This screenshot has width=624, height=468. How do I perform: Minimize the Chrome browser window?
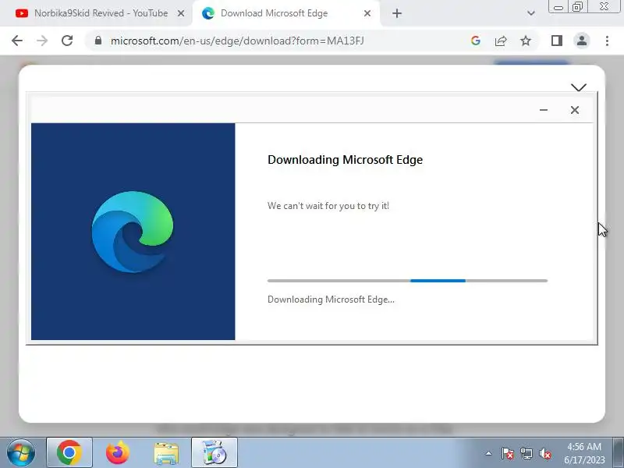(558, 7)
